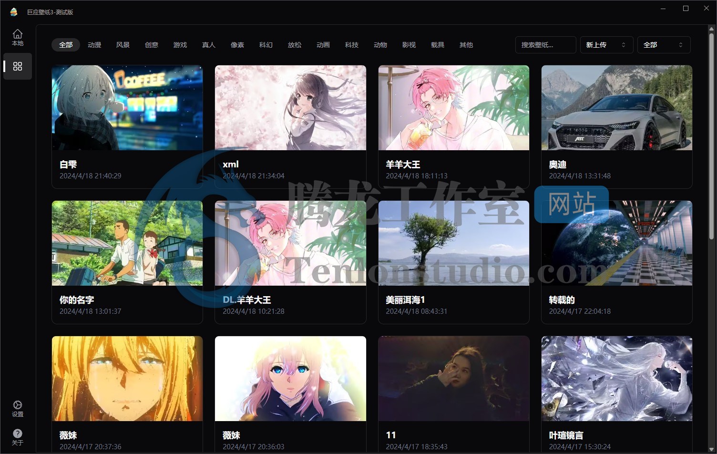Click the timestamp 2024/4/18 08:43:31
Viewport: 717px width, 454px height.
click(417, 311)
